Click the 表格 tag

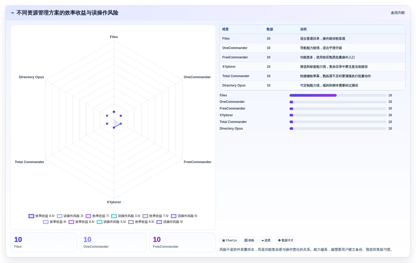tap(249, 241)
